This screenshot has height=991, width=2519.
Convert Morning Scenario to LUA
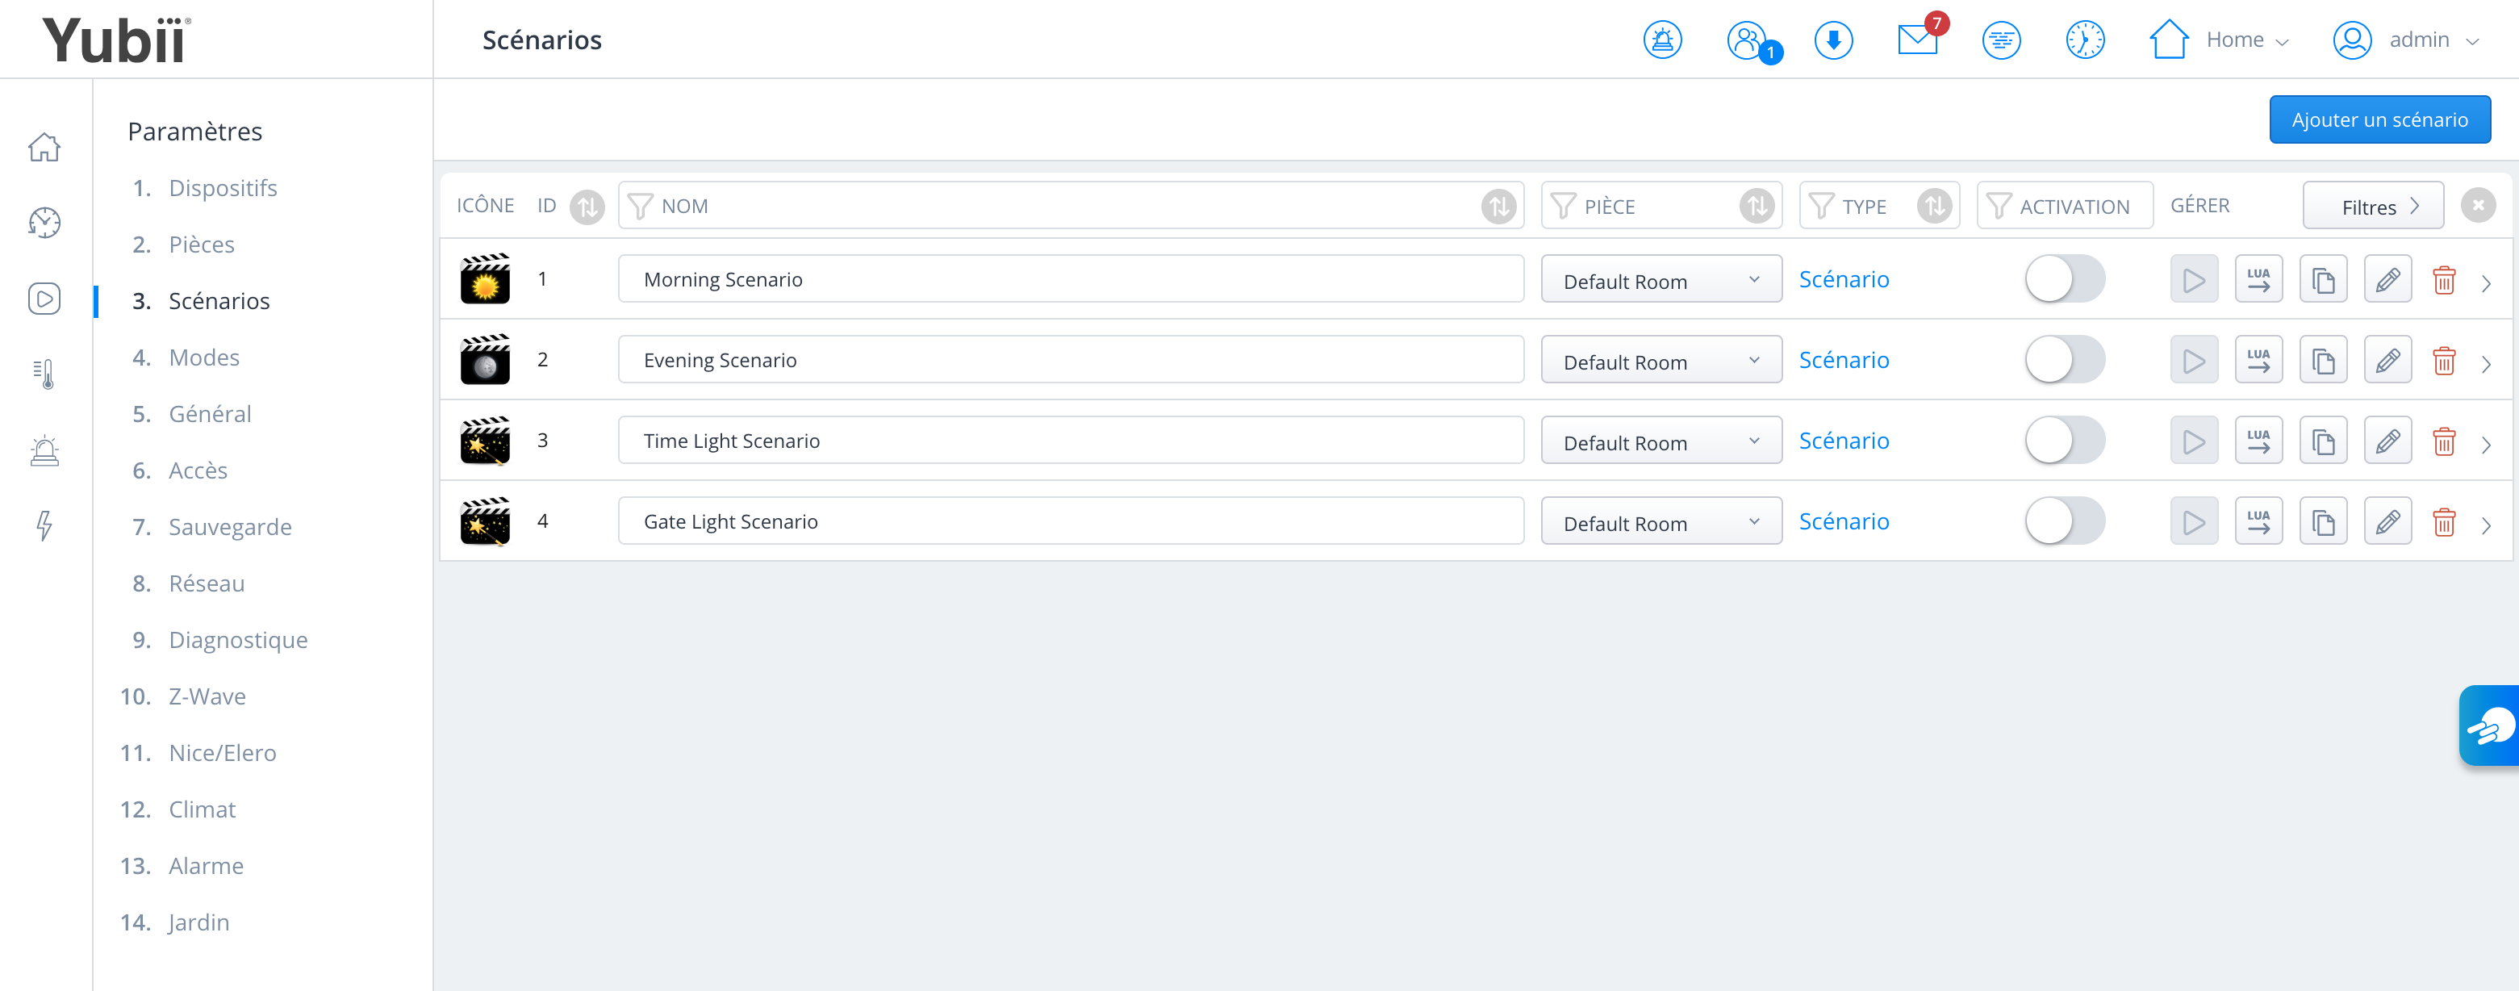(x=2258, y=280)
